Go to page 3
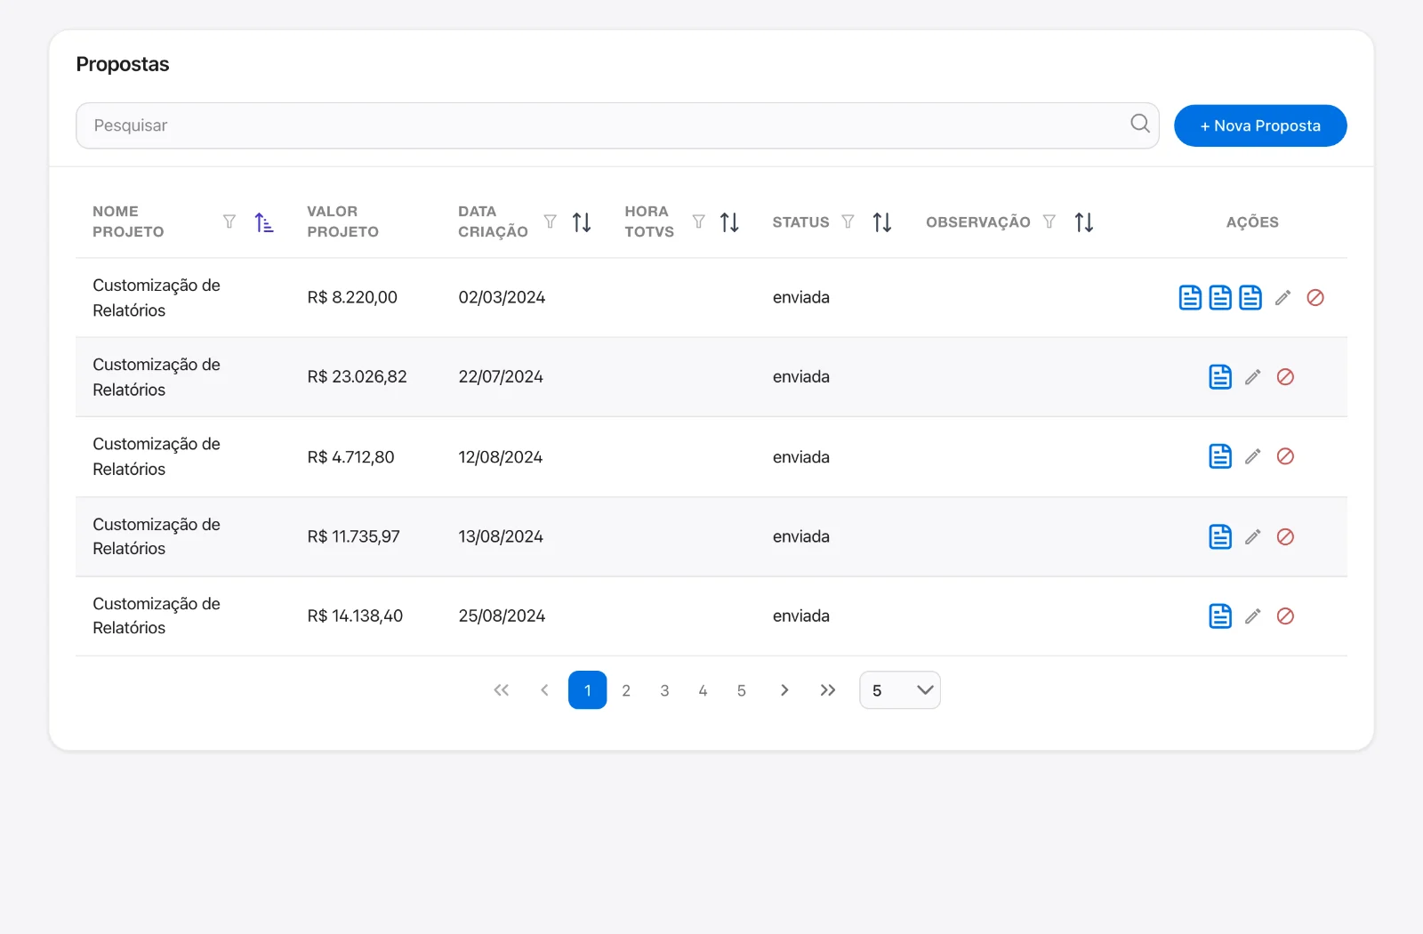The width and height of the screenshot is (1423, 934). (x=664, y=690)
